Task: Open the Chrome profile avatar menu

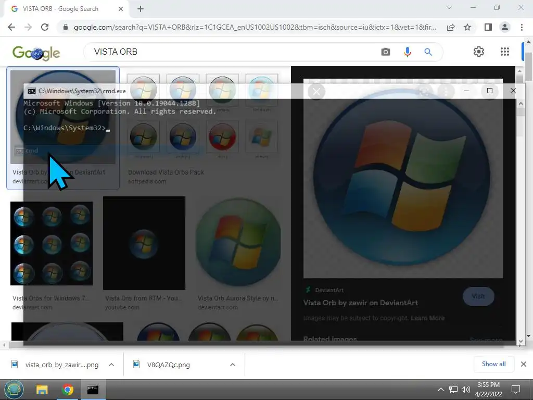Action: coord(505,27)
